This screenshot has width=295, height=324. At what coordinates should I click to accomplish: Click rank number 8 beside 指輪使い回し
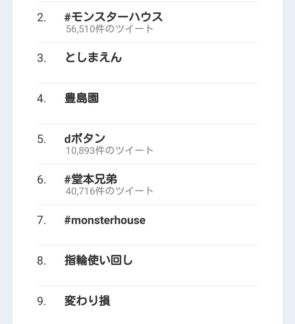click(41, 261)
